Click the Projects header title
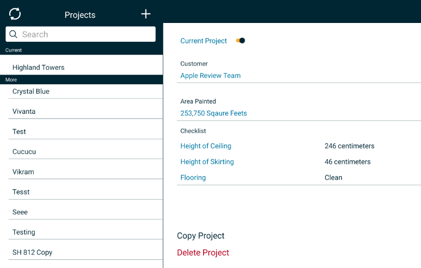This screenshot has height=268, width=421. pyautogui.click(x=80, y=15)
